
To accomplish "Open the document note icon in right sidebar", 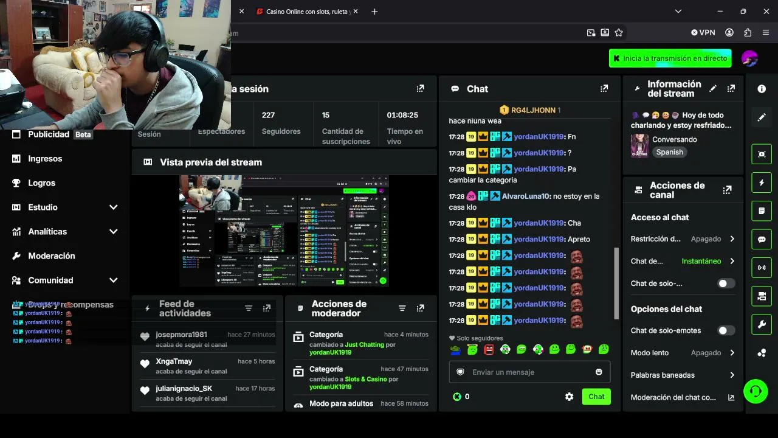I will click(762, 211).
